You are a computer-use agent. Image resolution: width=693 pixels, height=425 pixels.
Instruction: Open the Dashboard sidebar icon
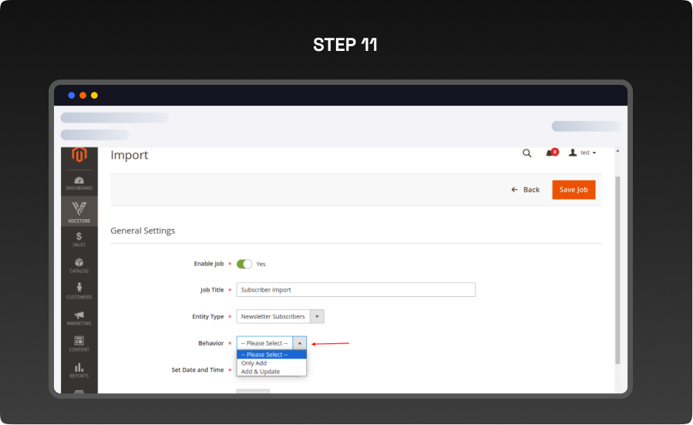[x=79, y=184]
